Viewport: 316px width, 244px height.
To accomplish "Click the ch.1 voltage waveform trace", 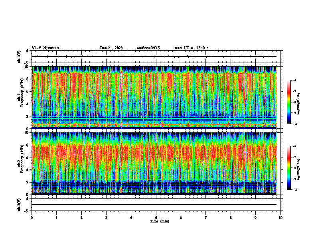I will click(x=154, y=57).
